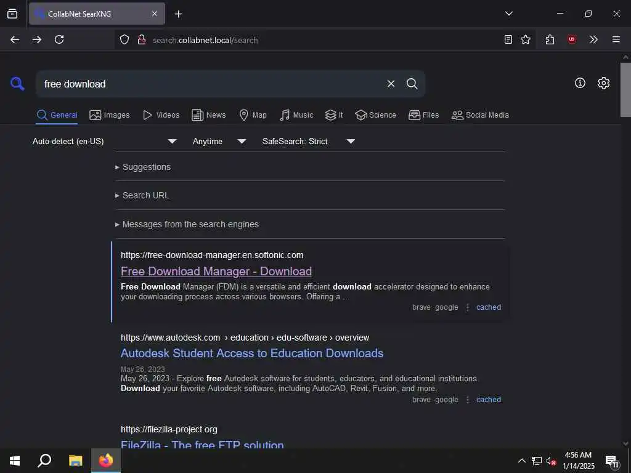Image resolution: width=631 pixels, height=473 pixels.
Task: Open the Windows Start menu
Action: click(x=15, y=461)
